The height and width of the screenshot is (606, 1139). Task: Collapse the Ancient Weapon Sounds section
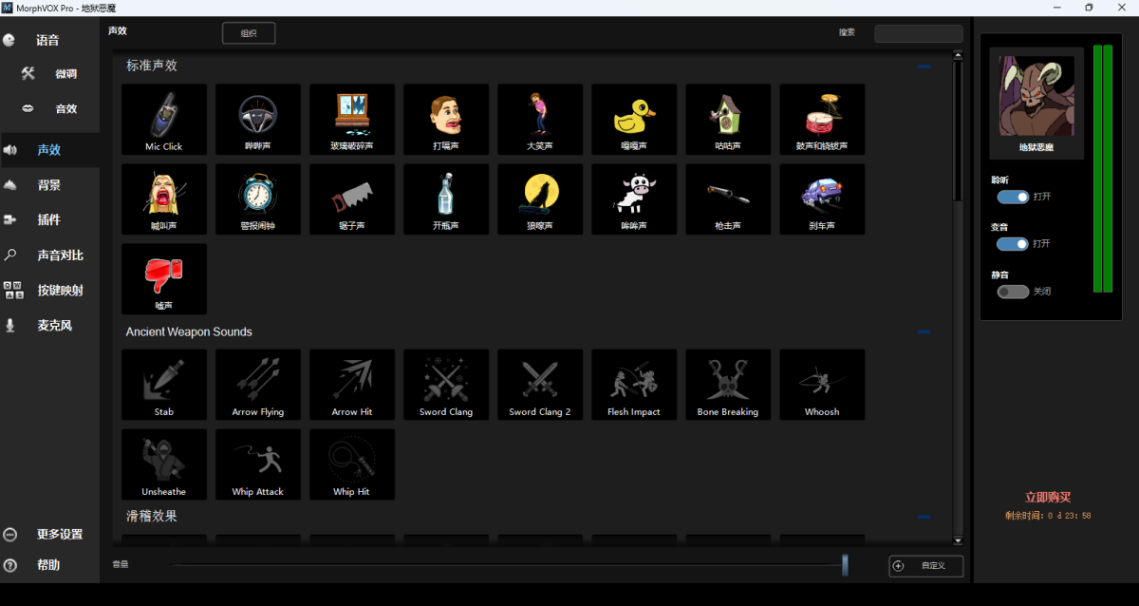[924, 332]
